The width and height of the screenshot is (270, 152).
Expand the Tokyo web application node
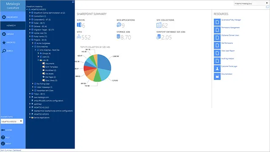click(30, 94)
